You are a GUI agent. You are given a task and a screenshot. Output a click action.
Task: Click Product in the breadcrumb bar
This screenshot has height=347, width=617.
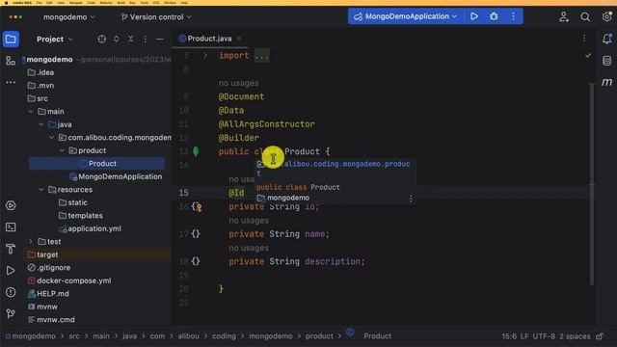[x=377, y=336]
